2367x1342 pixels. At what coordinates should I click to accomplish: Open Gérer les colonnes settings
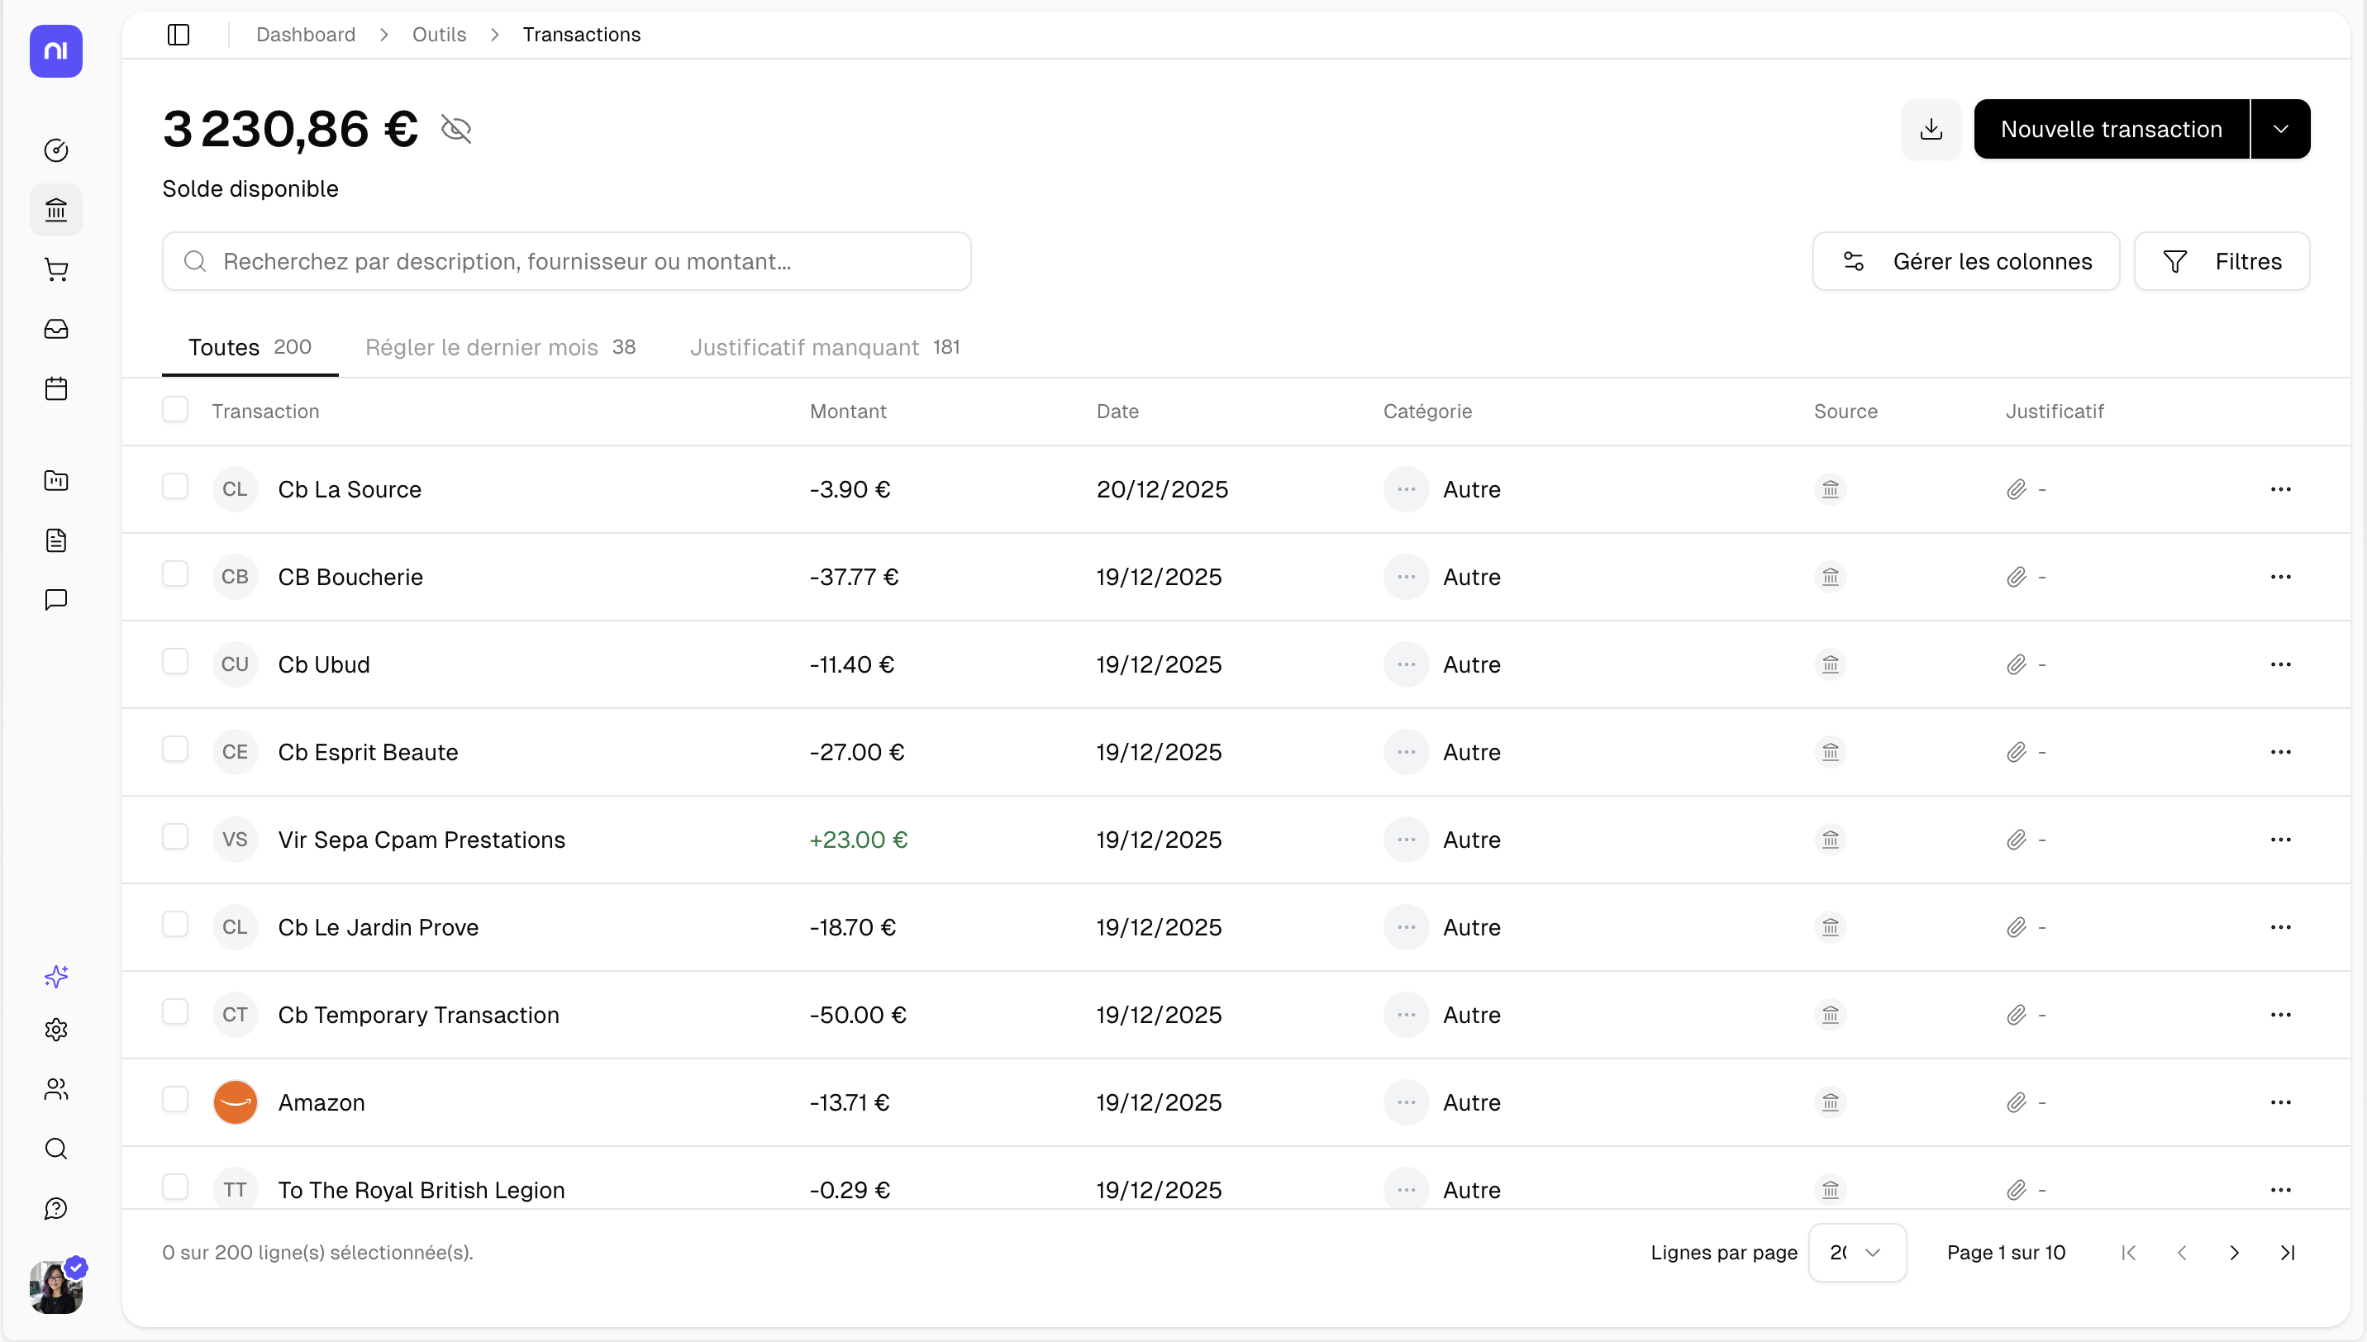tap(1966, 261)
